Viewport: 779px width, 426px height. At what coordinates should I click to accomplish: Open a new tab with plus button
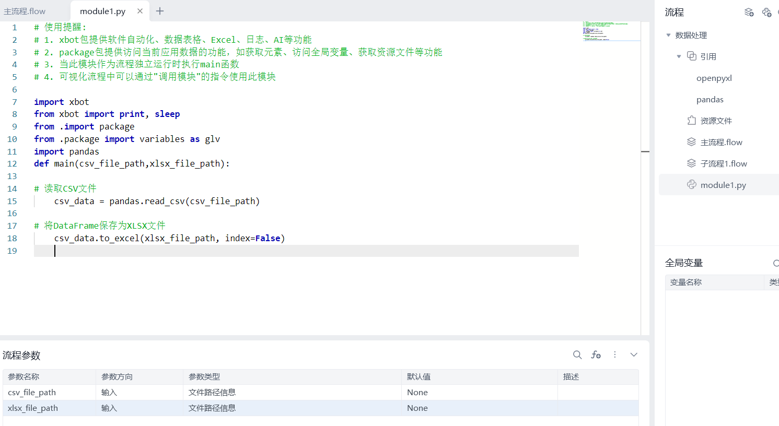(x=160, y=11)
